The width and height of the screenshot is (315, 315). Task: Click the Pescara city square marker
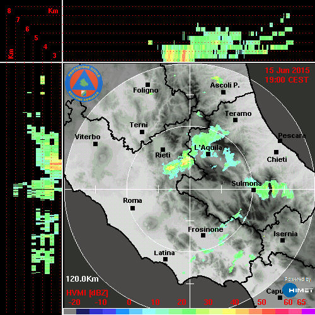coord(280,140)
